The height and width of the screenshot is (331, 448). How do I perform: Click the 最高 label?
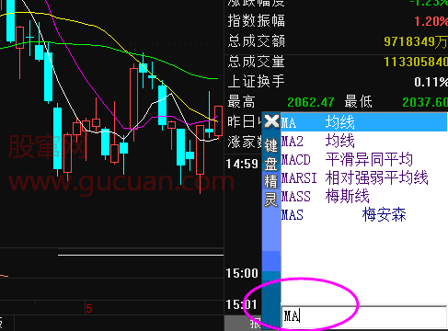[241, 102]
